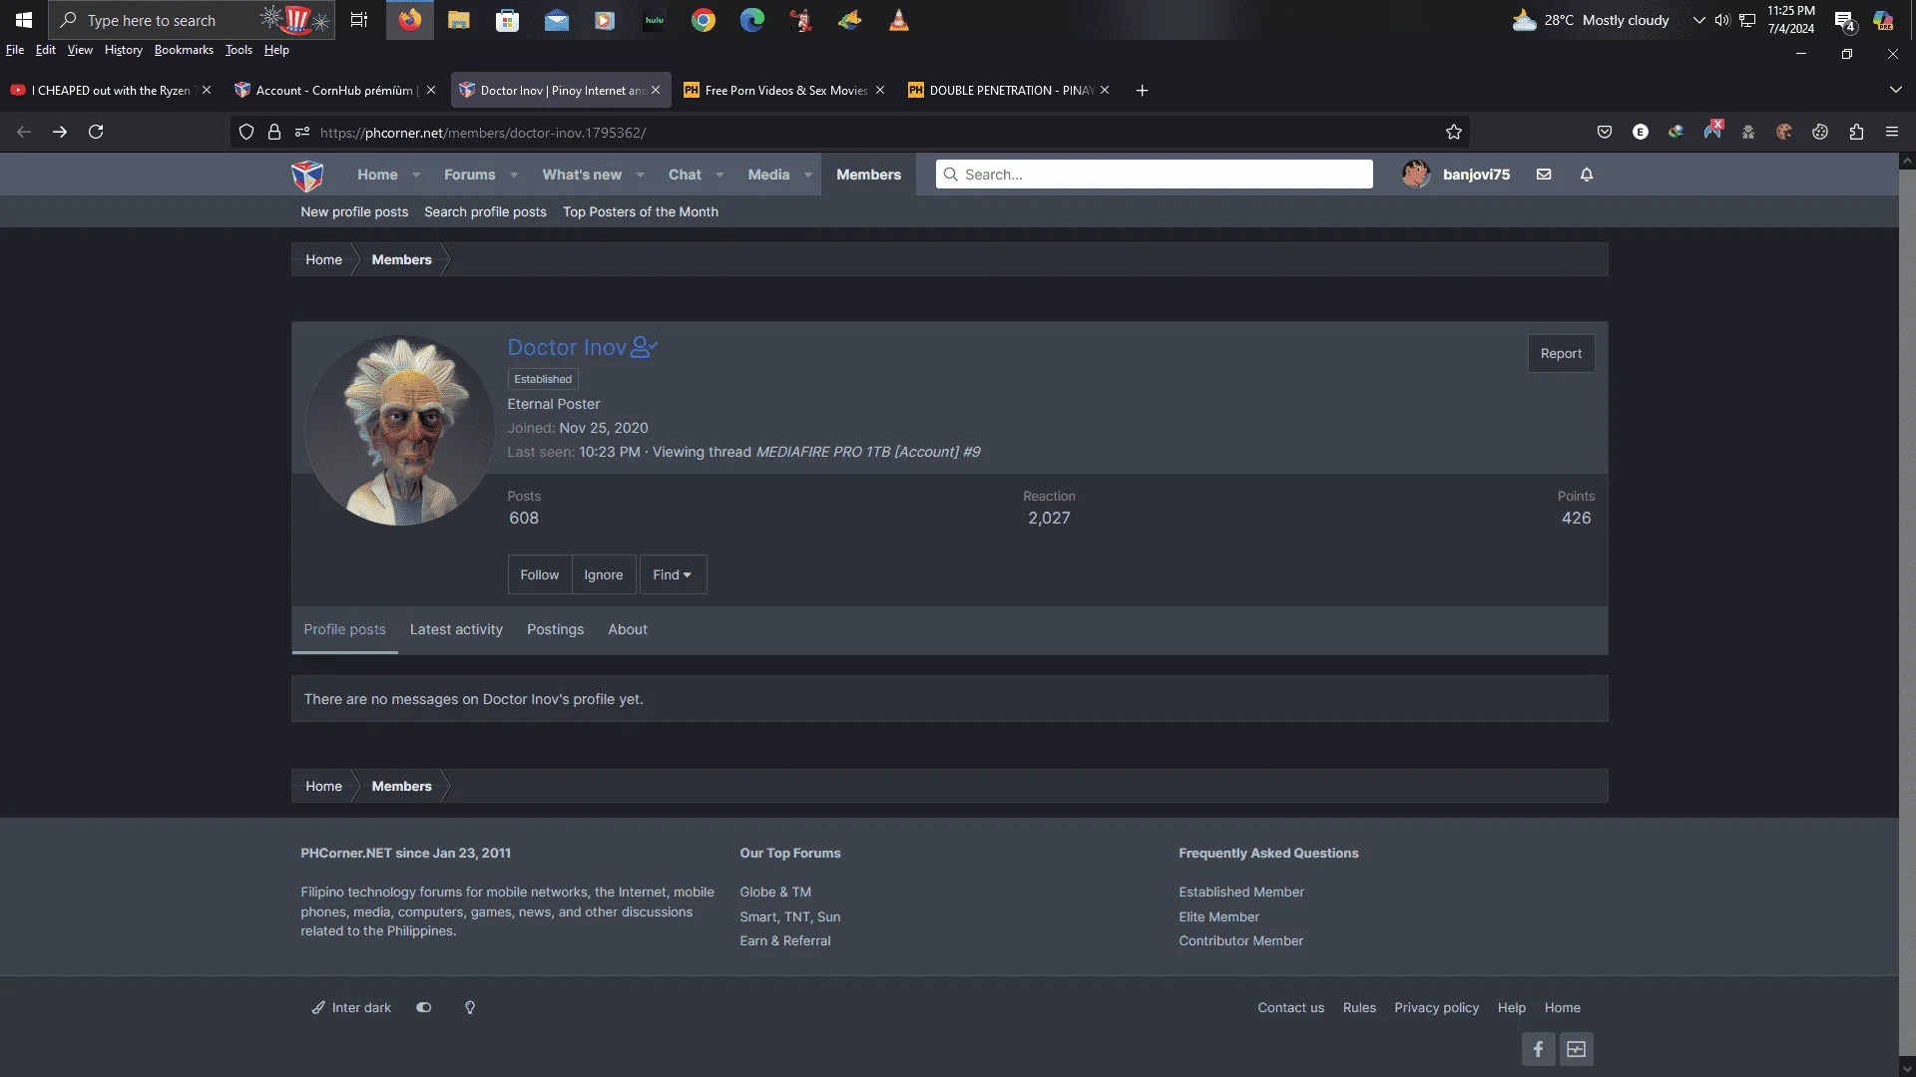Reload the page with the refresh icon

click(96, 132)
